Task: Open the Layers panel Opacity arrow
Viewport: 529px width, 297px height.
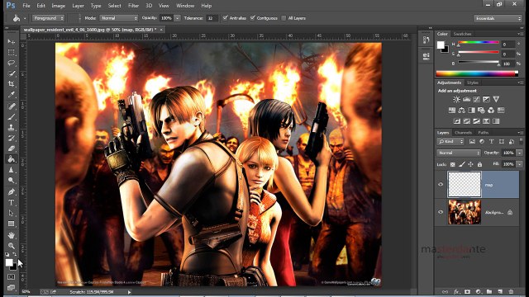Action: coord(520,153)
